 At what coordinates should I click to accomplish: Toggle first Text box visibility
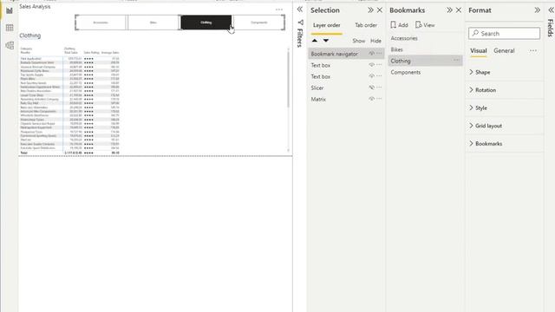coord(371,65)
